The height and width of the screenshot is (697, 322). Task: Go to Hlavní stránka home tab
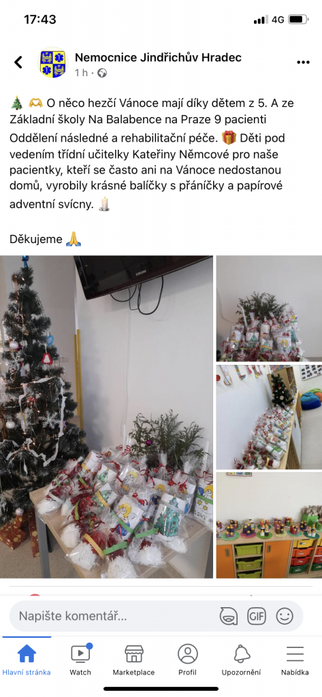pos(27,660)
